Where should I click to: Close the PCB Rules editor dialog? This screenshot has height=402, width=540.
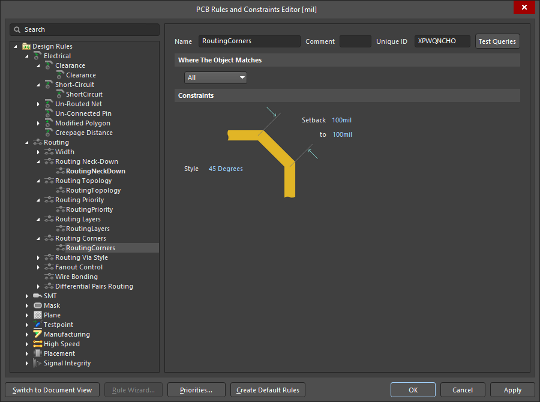(524, 7)
